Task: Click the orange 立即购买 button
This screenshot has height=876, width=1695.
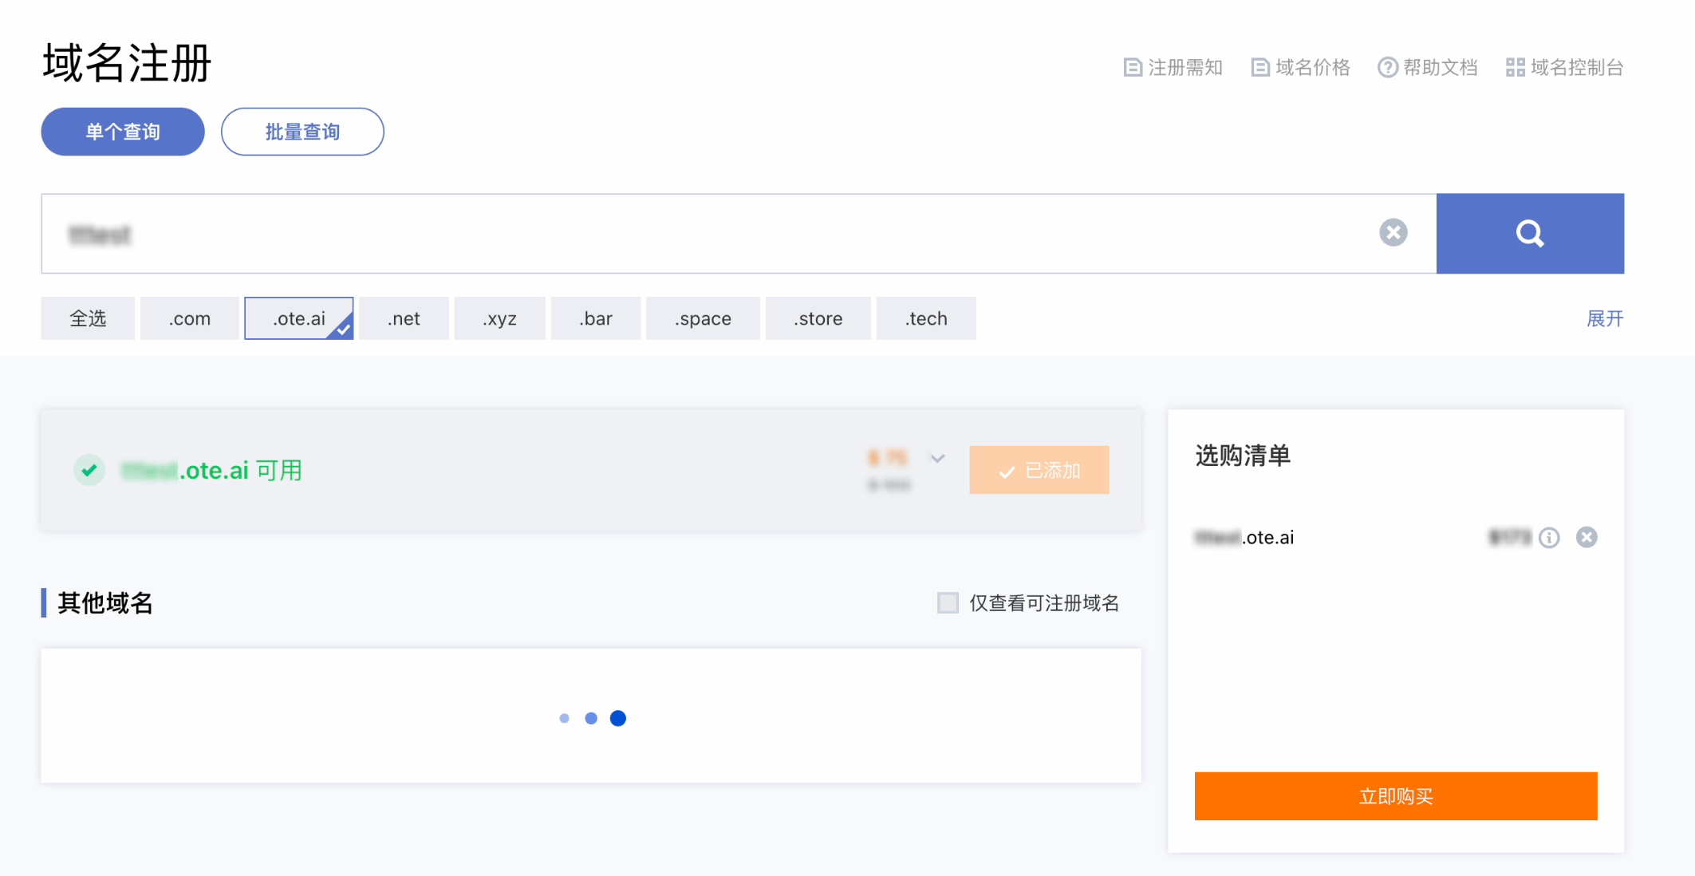Action: click(1395, 795)
